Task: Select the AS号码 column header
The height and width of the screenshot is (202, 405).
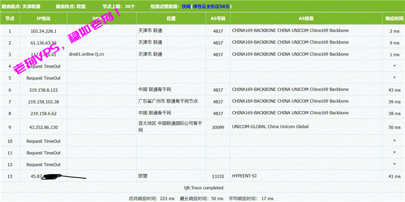Action: click(218, 18)
